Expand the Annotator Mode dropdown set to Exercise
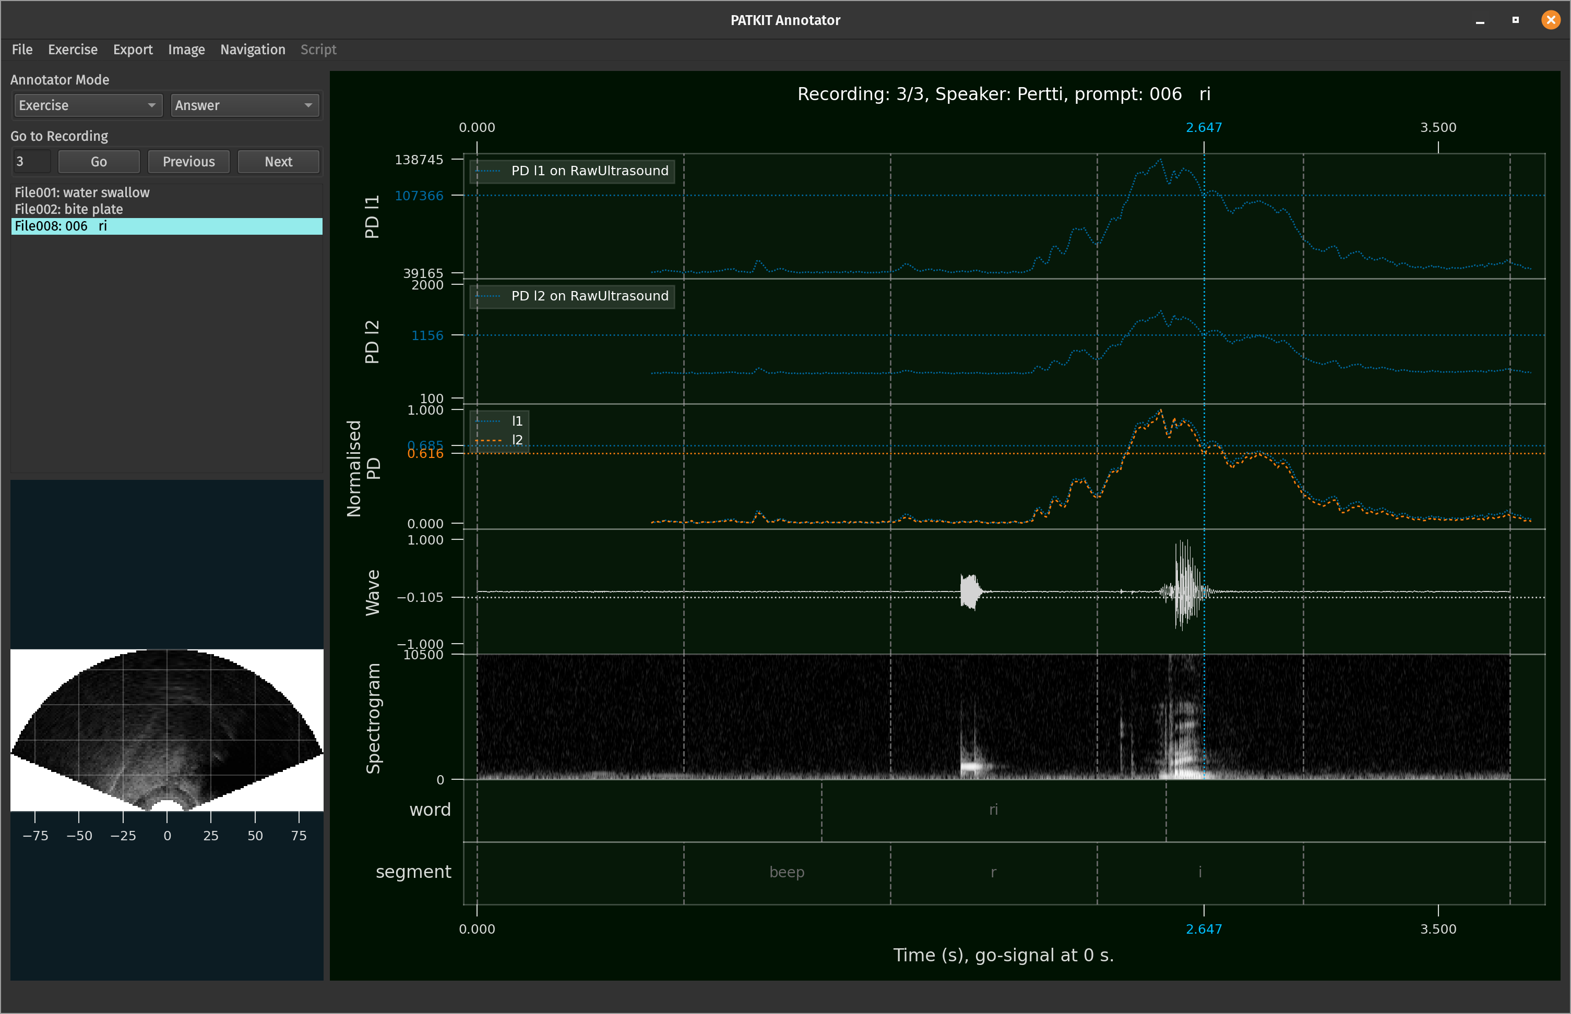Viewport: 1571px width, 1014px height. pyautogui.click(x=87, y=105)
